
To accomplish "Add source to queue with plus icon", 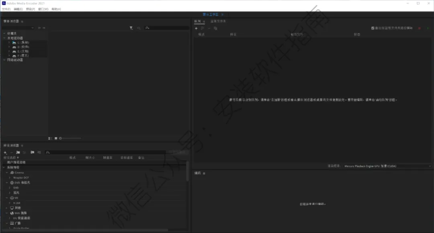I will click(196, 28).
